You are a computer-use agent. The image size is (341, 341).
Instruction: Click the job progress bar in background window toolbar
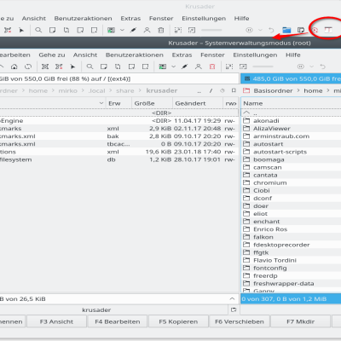[x=211, y=30]
